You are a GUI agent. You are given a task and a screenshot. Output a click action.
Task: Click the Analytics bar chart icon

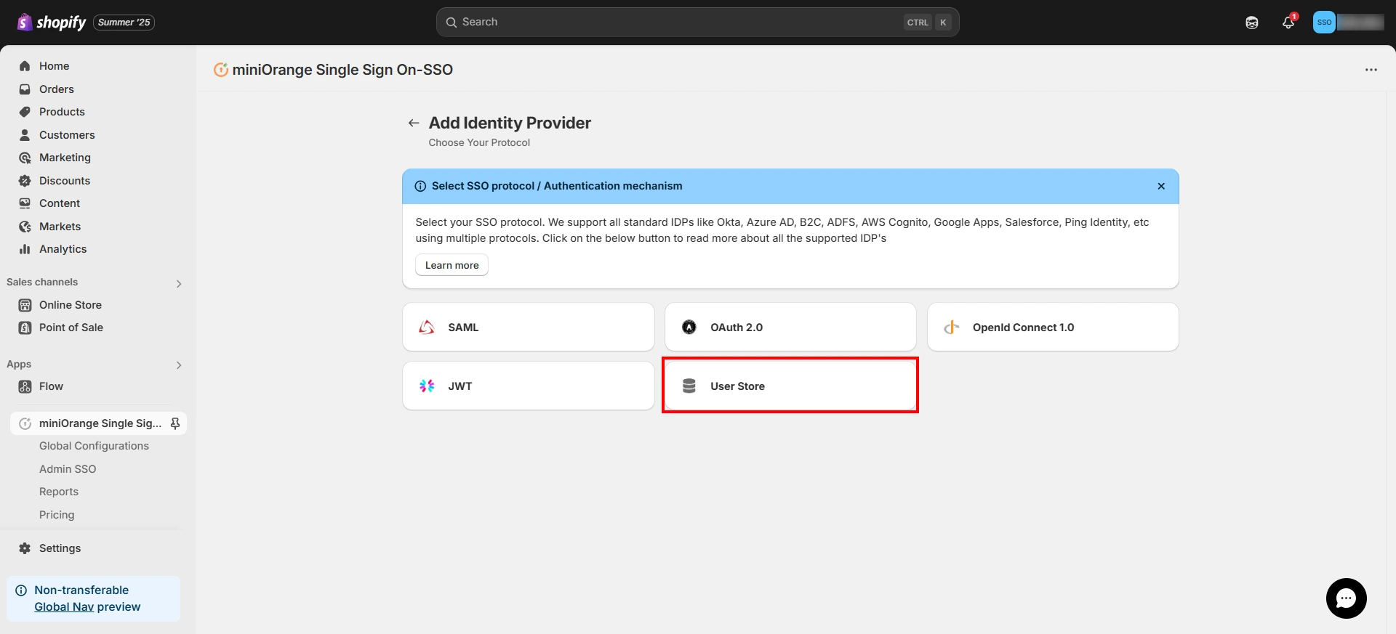(25, 249)
